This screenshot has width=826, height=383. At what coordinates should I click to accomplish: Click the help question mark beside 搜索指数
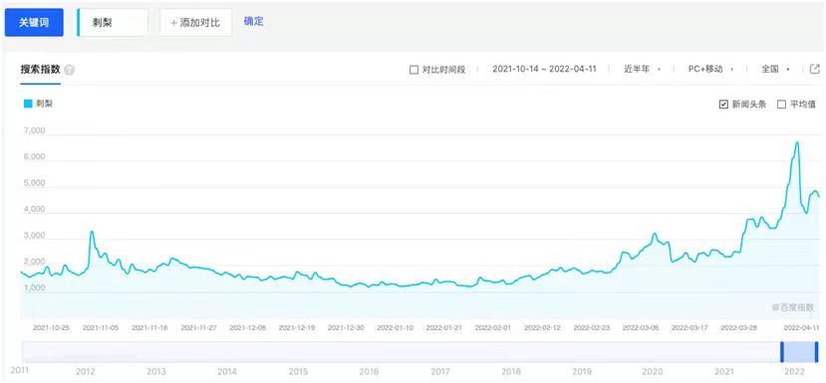click(69, 70)
